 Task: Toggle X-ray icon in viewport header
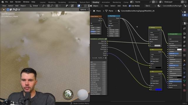[x=85, y=6]
